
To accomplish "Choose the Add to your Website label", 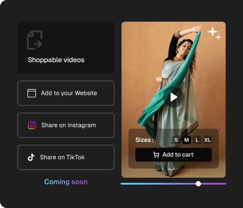I will (x=69, y=93).
